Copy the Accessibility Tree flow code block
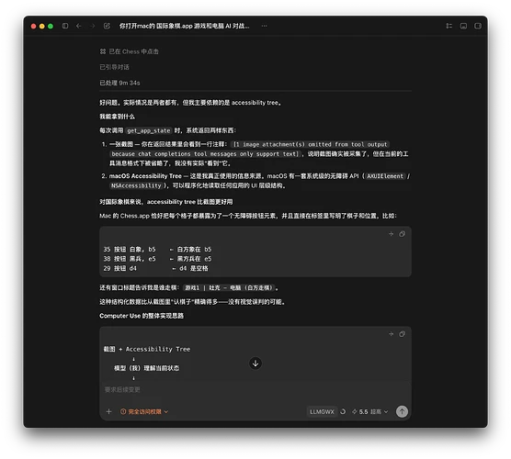511x459 pixels. pos(403,334)
